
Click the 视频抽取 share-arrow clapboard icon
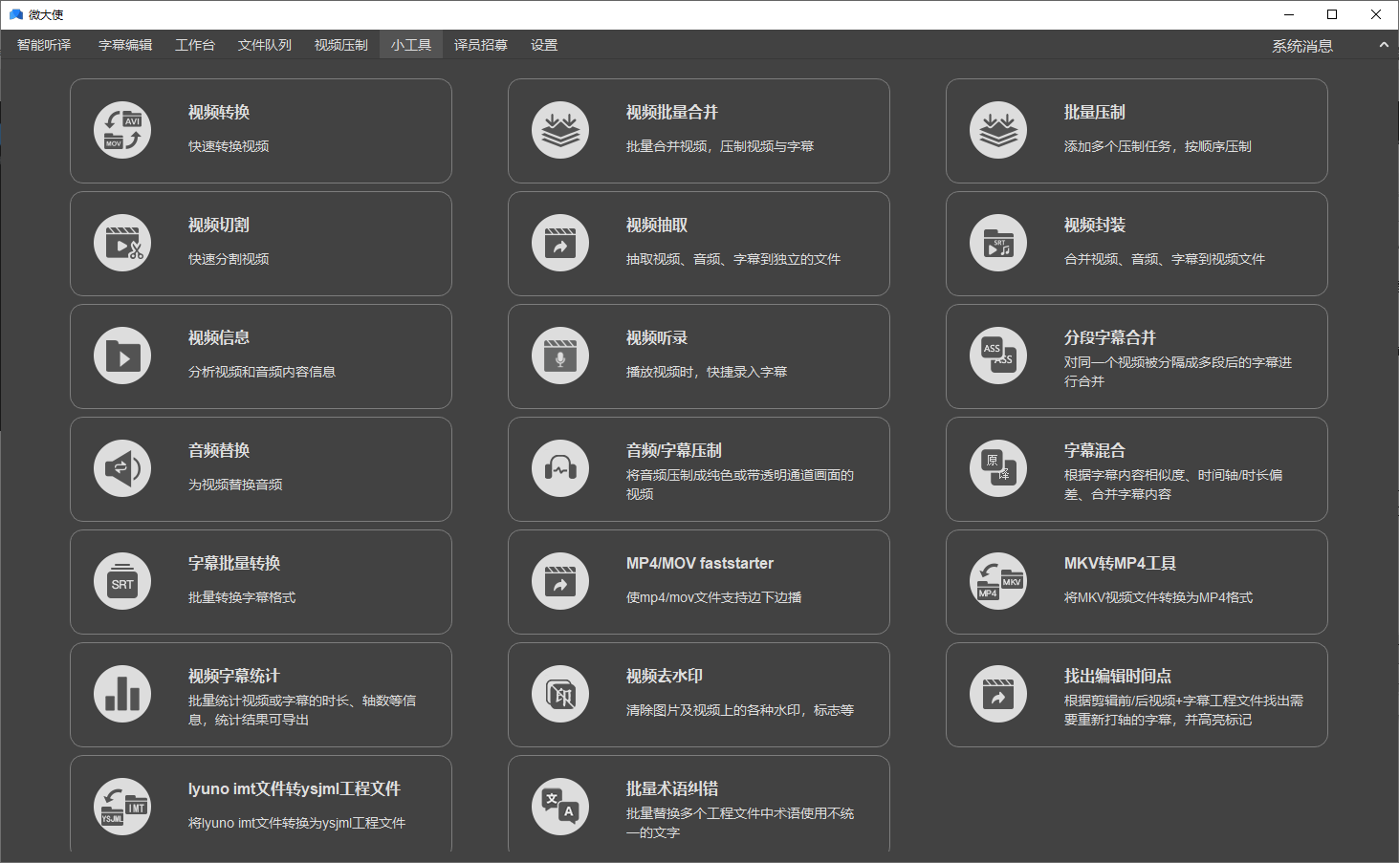(560, 243)
